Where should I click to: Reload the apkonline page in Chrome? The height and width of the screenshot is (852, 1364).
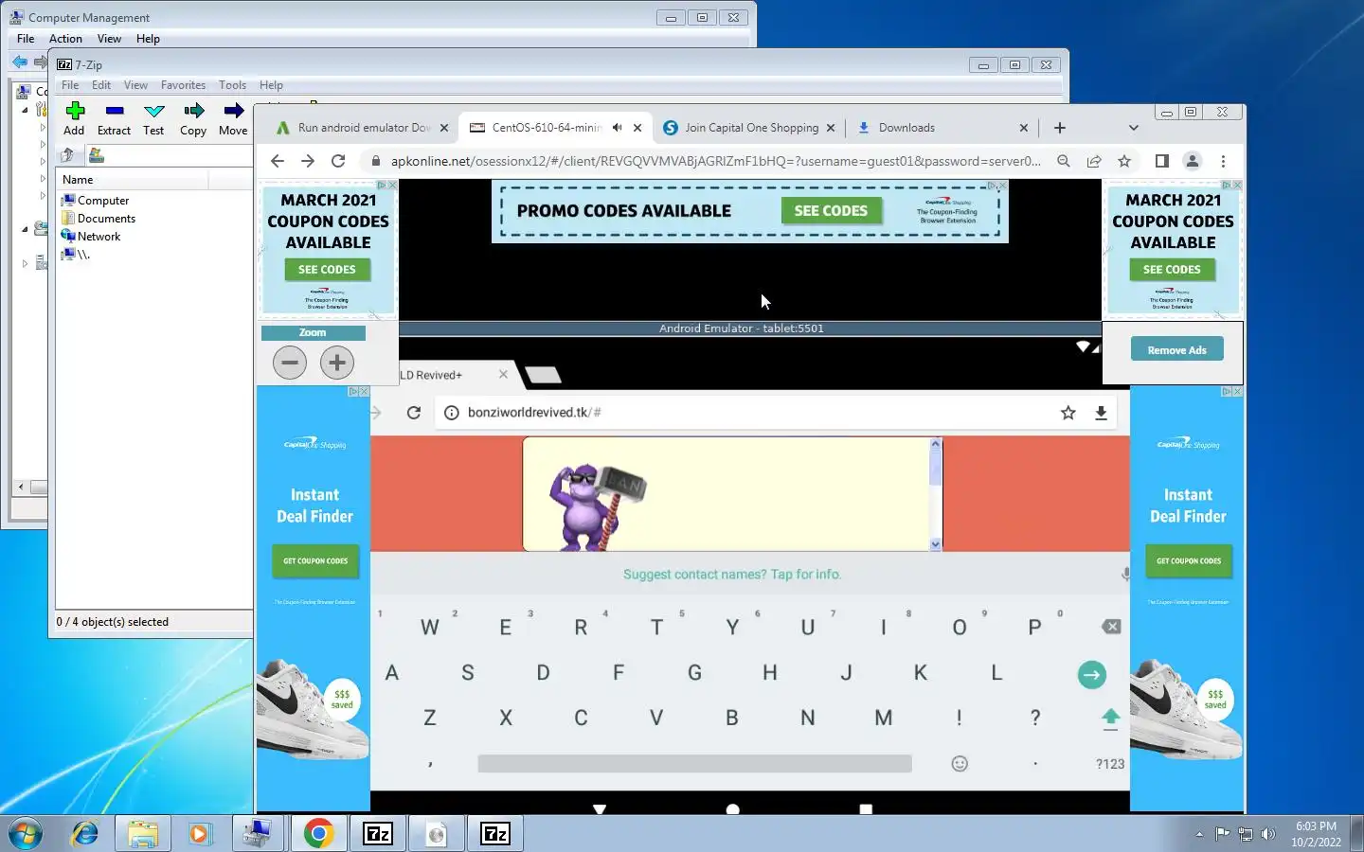tap(338, 161)
